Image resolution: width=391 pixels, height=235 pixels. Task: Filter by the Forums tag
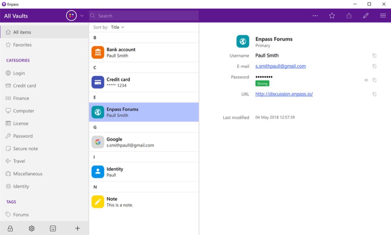tap(21, 215)
